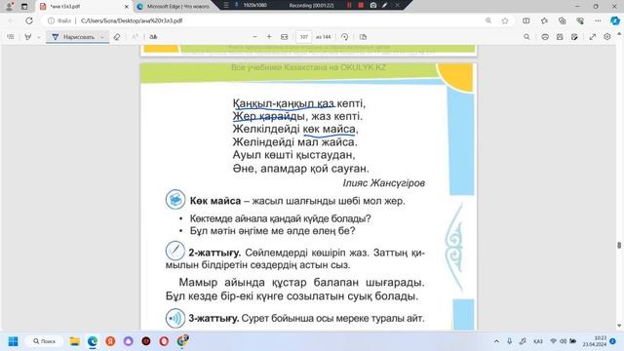This screenshot has width=624, height=351.
Task: Click the author name Ілияс Жансүгіров
Action: (383, 183)
